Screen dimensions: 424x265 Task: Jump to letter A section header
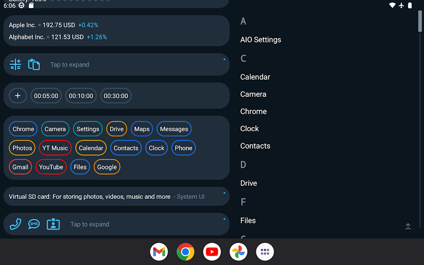coord(243,21)
